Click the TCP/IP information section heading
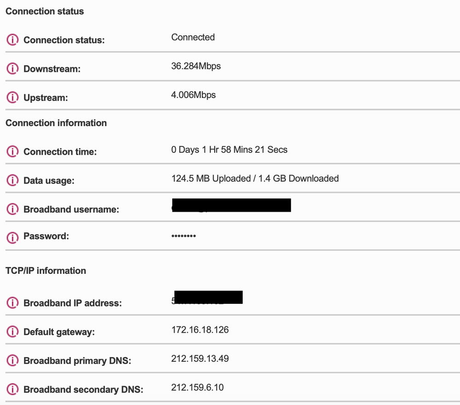 (45, 271)
